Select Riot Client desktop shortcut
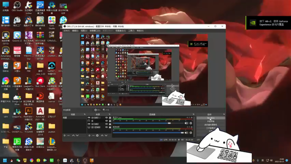 (x=40, y=83)
